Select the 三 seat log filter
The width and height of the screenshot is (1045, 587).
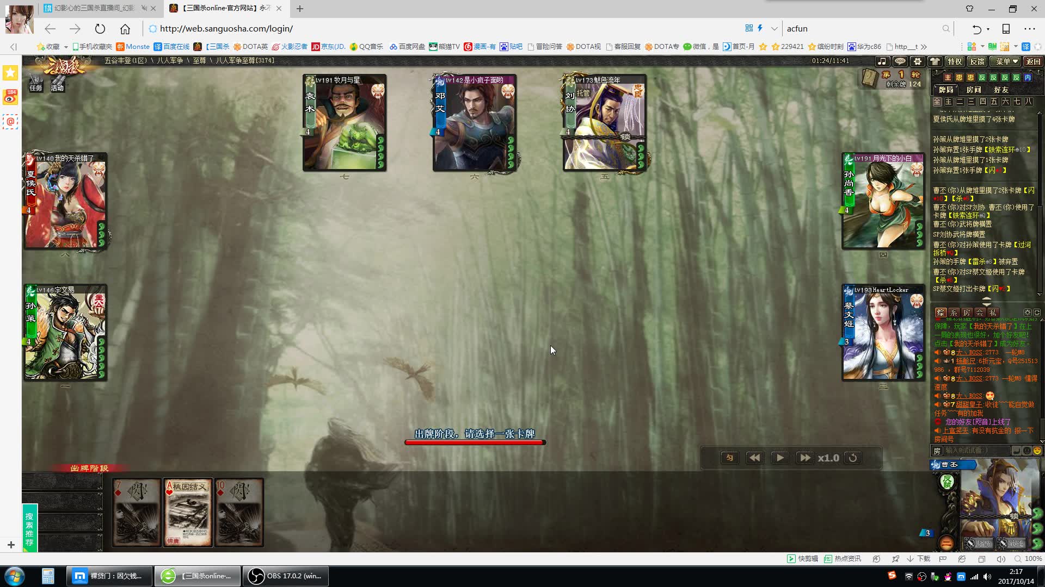972,102
